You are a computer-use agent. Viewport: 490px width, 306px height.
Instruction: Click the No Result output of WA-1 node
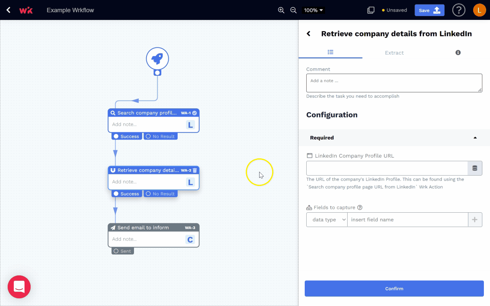click(160, 137)
